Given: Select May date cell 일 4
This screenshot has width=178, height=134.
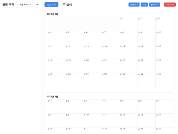Looking at the screenshot, I should coord(56,38).
